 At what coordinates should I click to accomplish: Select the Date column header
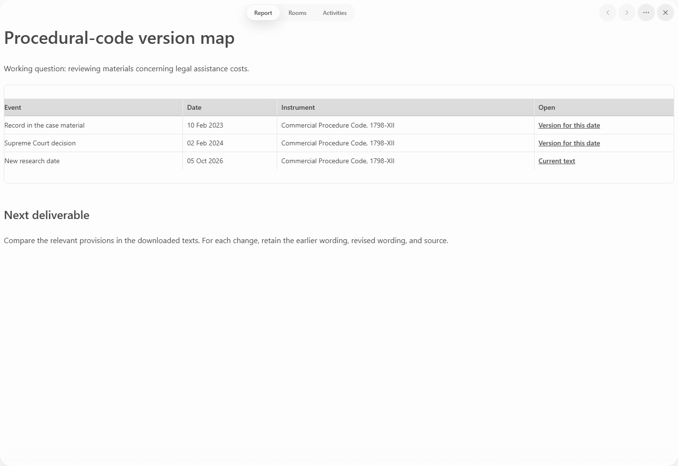[x=230, y=107]
